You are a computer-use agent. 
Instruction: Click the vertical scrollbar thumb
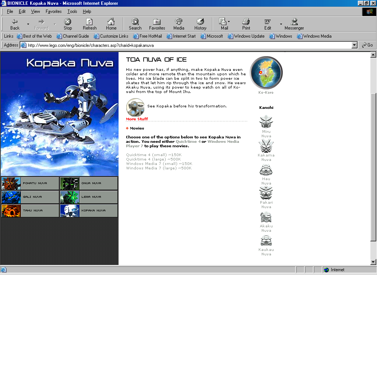pyautogui.click(x=373, y=167)
